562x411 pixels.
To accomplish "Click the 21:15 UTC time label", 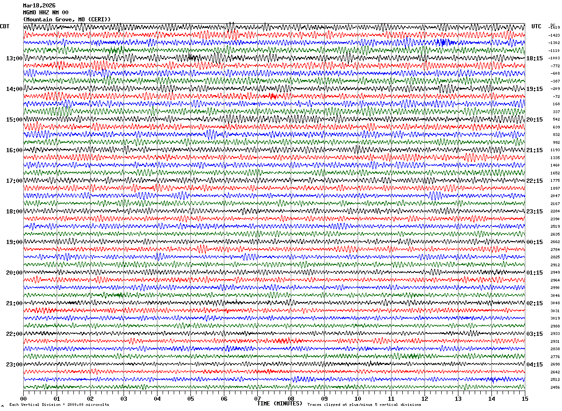I will [534, 150].
